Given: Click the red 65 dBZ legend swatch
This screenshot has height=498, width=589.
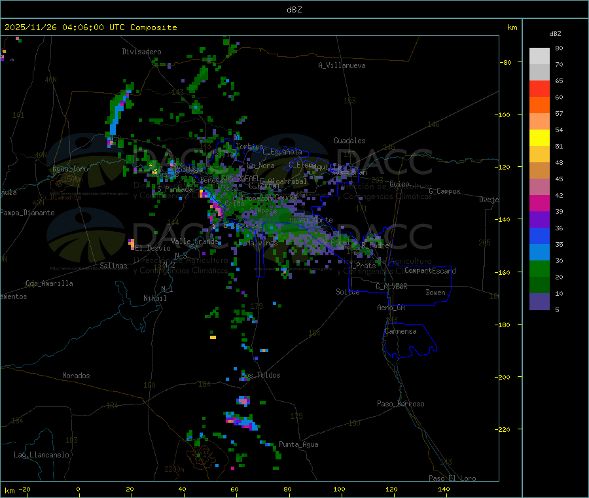Looking at the screenshot, I should click(539, 88).
